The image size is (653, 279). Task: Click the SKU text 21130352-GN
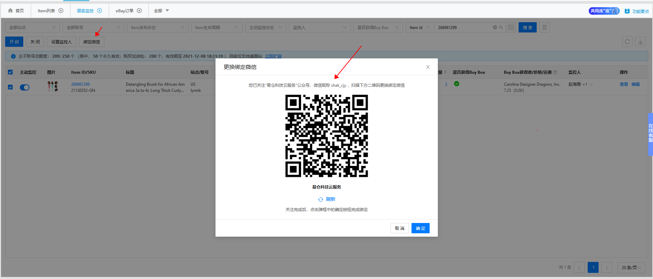pos(83,90)
